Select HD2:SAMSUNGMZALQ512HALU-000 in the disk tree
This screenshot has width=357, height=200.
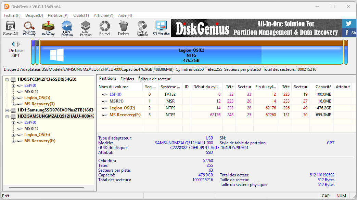[x=56, y=116]
